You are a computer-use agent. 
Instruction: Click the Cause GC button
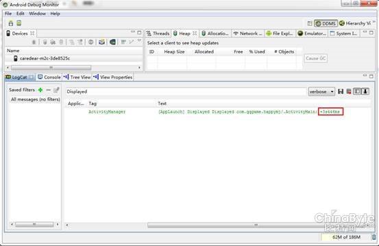coord(316,58)
